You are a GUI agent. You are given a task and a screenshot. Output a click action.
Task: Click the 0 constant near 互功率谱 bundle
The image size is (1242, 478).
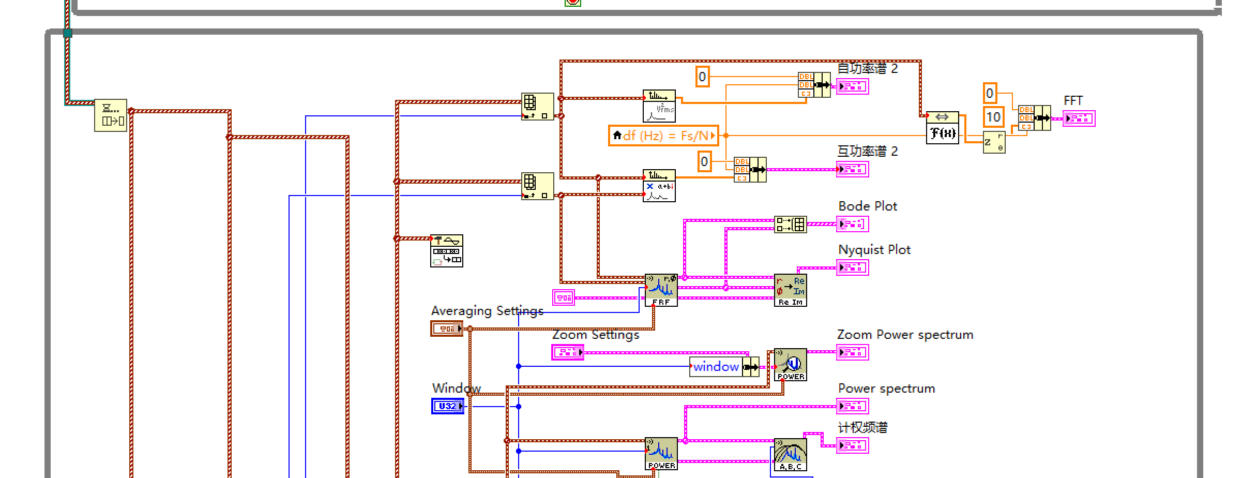click(x=705, y=161)
